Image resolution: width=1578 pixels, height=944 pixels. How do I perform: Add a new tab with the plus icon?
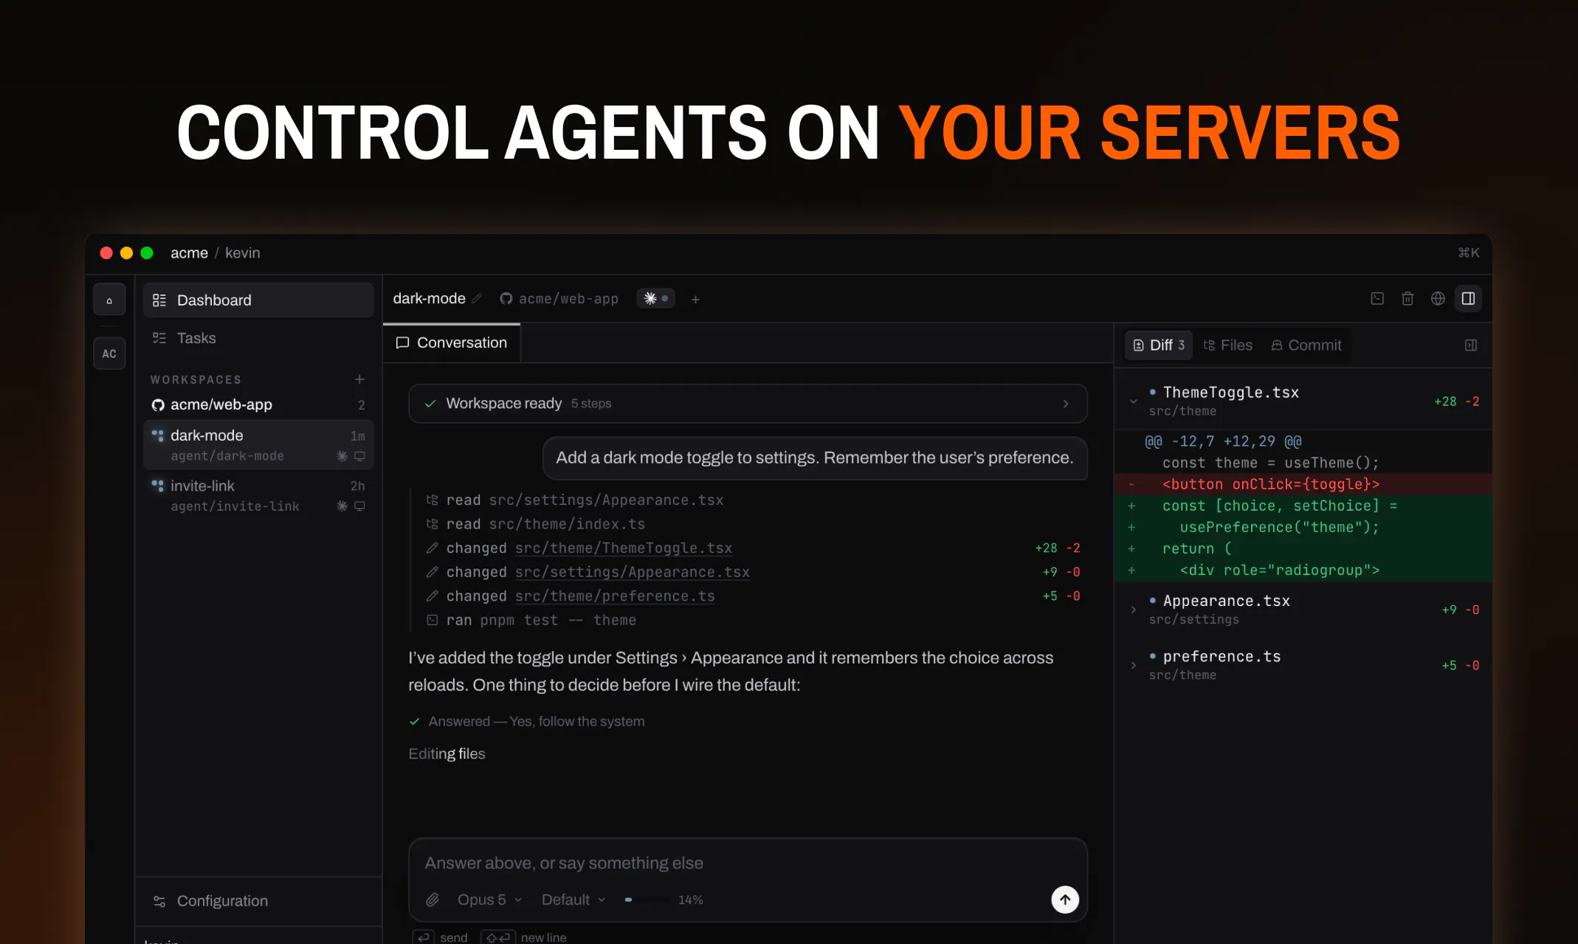[695, 300]
